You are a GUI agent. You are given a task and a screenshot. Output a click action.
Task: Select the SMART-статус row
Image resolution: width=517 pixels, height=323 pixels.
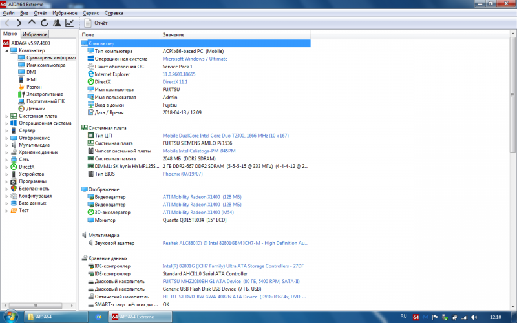[x=195, y=304]
